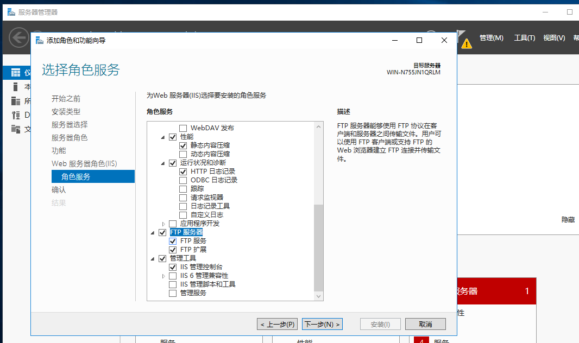This screenshot has width=579, height=343.
Task: Check the IIS 管理脚本和工具 checkbox
Action: tap(172, 284)
